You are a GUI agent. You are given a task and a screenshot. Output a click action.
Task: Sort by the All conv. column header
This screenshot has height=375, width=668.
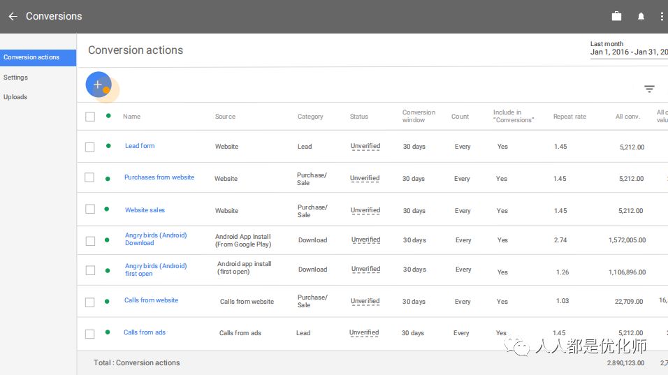click(x=627, y=116)
